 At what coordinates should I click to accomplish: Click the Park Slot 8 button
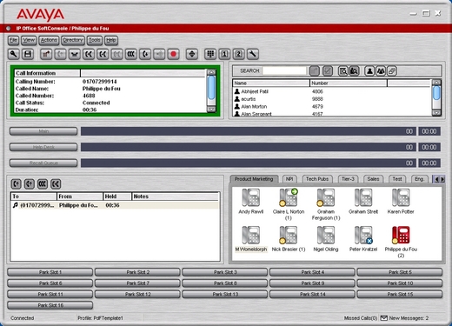click(x=225, y=283)
